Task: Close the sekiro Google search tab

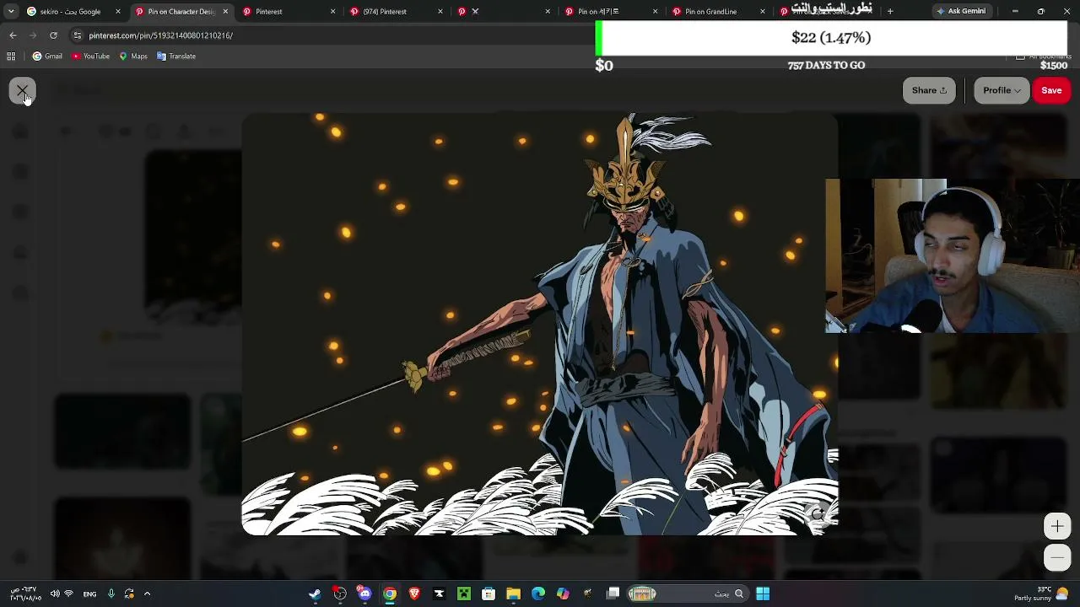Action: tap(117, 12)
